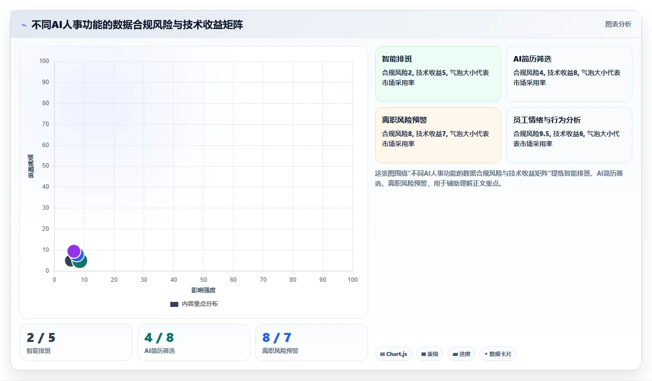Click the x-axis tick label 100
652x381 pixels.
click(353, 280)
